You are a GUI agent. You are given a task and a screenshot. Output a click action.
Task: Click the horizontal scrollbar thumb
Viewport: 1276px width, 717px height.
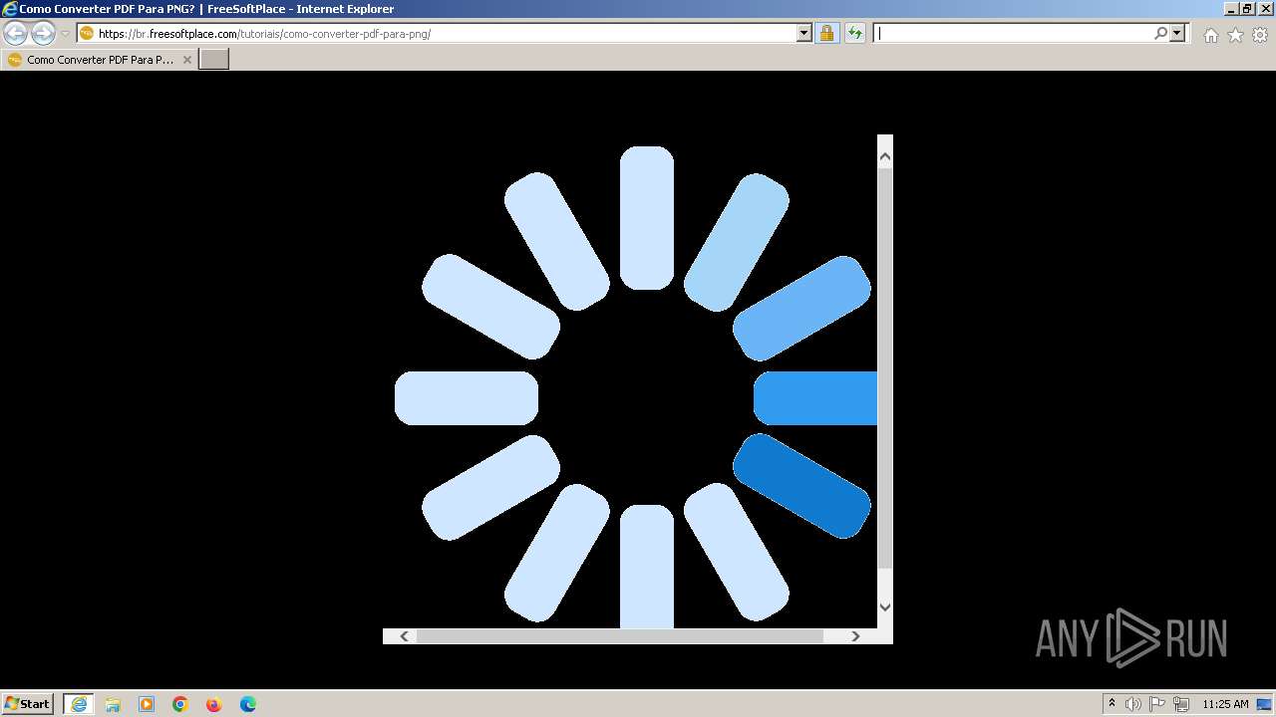(620, 636)
